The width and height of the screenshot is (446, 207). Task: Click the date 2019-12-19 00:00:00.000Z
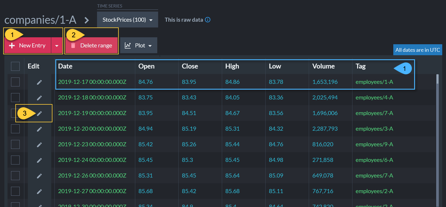(92, 113)
